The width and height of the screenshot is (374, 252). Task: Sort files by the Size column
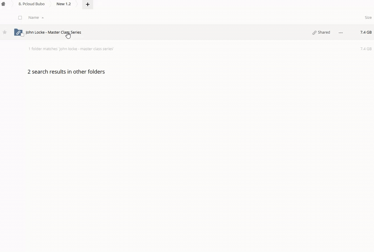point(368,17)
